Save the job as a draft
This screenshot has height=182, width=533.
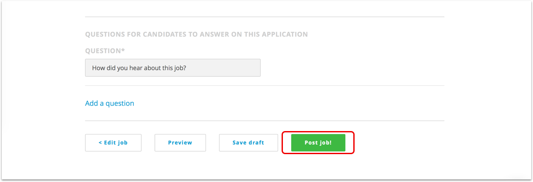pyautogui.click(x=248, y=143)
